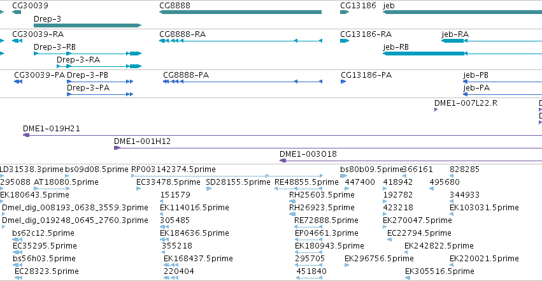Select the EK305516.5prime EST label
The image size is (542, 281).
tap(439, 271)
